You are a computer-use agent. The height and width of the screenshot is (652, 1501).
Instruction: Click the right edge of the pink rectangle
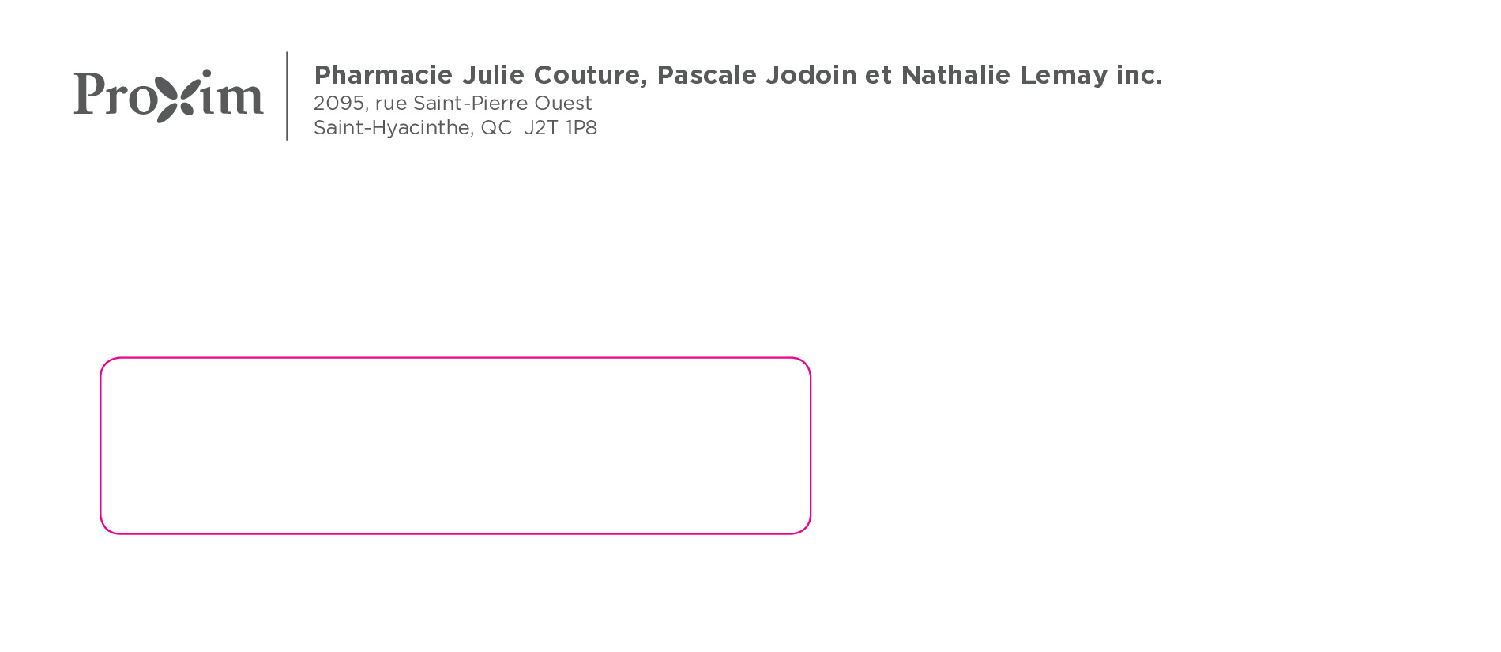pos(811,446)
